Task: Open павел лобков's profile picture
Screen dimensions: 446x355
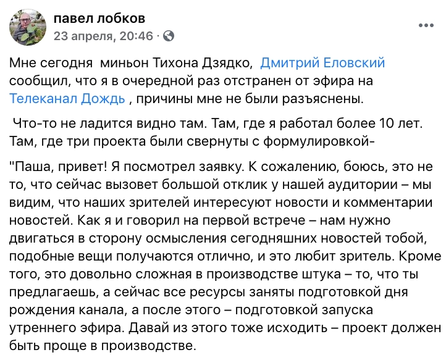Action: coord(26,27)
